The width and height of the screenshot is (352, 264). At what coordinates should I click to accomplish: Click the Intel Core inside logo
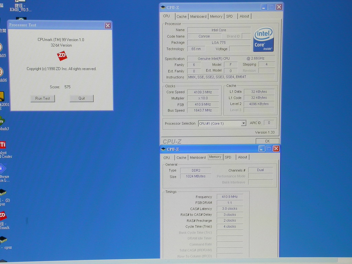(264, 40)
